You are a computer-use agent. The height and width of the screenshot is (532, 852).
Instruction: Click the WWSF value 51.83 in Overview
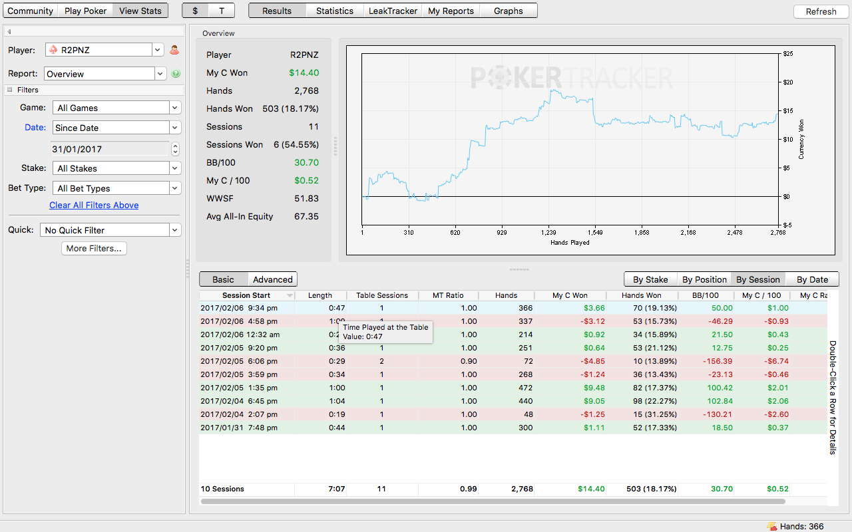pyautogui.click(x=306, y=198)
